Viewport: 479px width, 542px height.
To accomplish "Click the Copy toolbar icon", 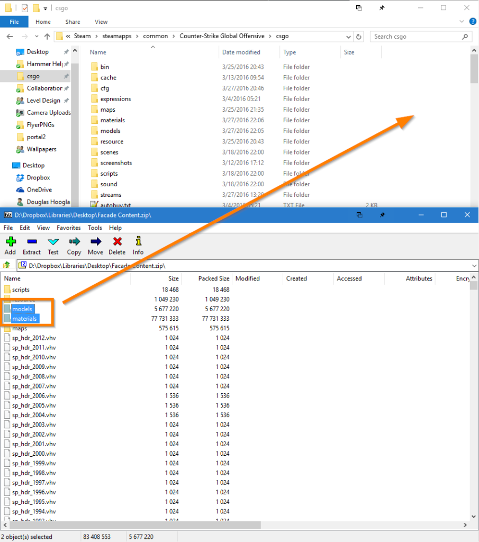I will click(x=74, y=246).
